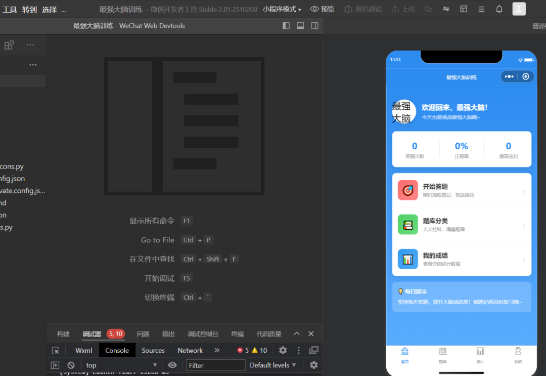Toggle the live expression eye icon

tap(172, 365)
